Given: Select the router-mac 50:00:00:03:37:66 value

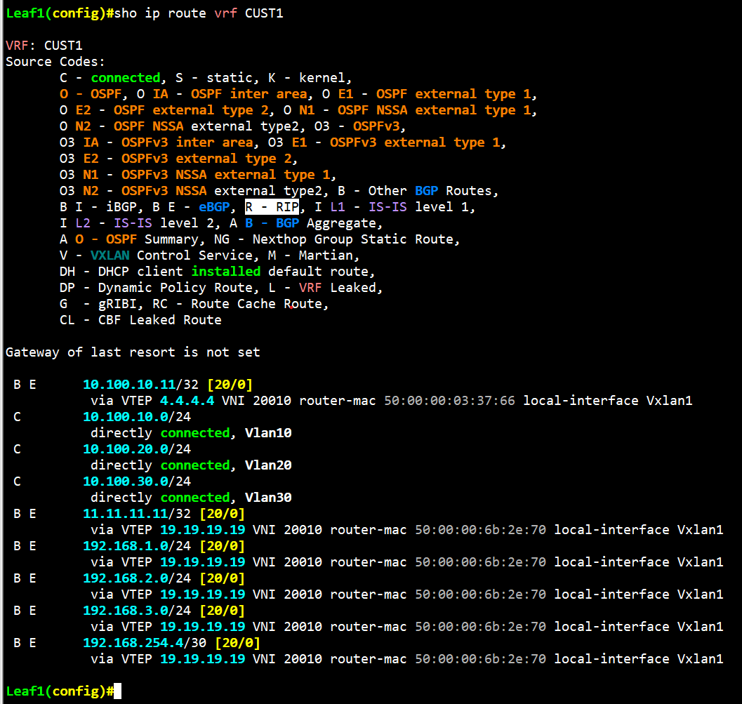Looking at the screenshot, I should (x=449, y=400).
